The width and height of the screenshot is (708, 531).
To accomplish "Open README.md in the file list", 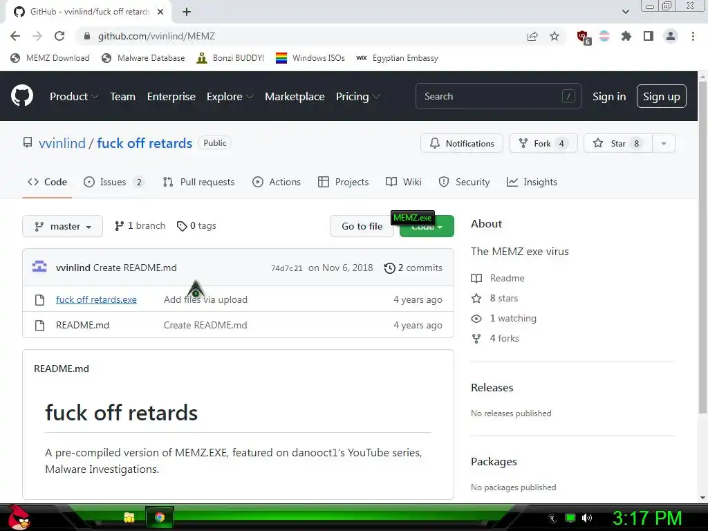I will point(83,325).
